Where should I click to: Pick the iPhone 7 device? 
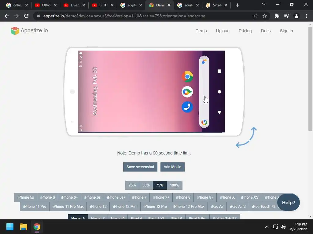pyautogui.click(x=139, y=197)
